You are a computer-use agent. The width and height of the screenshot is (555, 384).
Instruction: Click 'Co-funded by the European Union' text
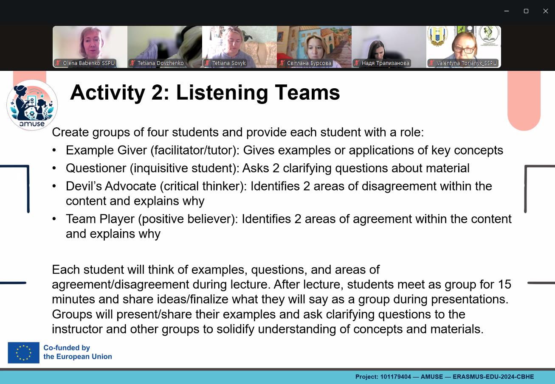(77, 352)
